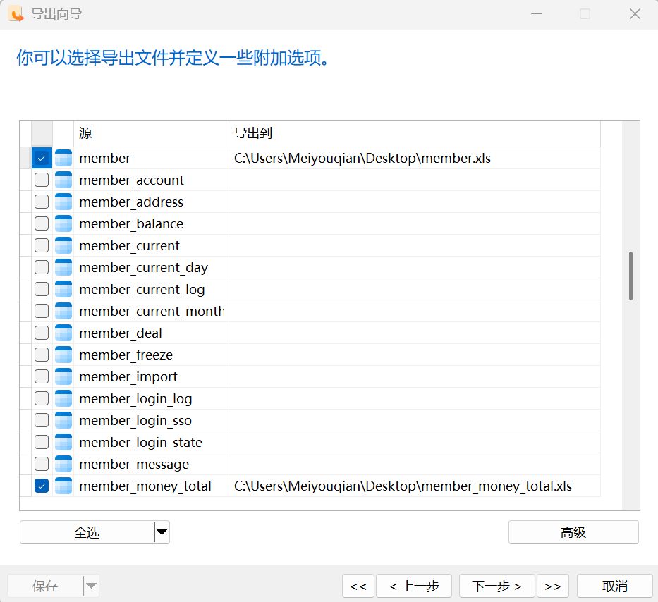This screenshot has width=658, height=602.
Task: Click the table icon next to member_balance
Action: click(x=63, y=224)
